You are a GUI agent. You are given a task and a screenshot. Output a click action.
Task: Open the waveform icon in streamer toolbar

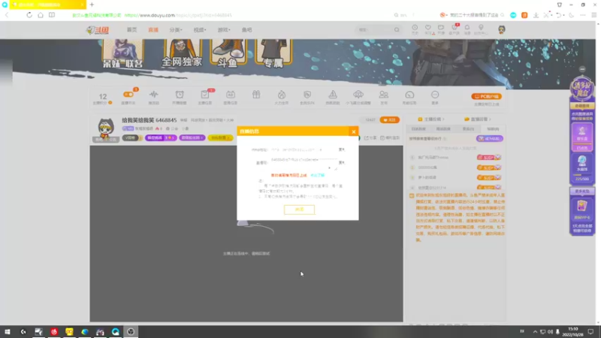pos(154,95)
